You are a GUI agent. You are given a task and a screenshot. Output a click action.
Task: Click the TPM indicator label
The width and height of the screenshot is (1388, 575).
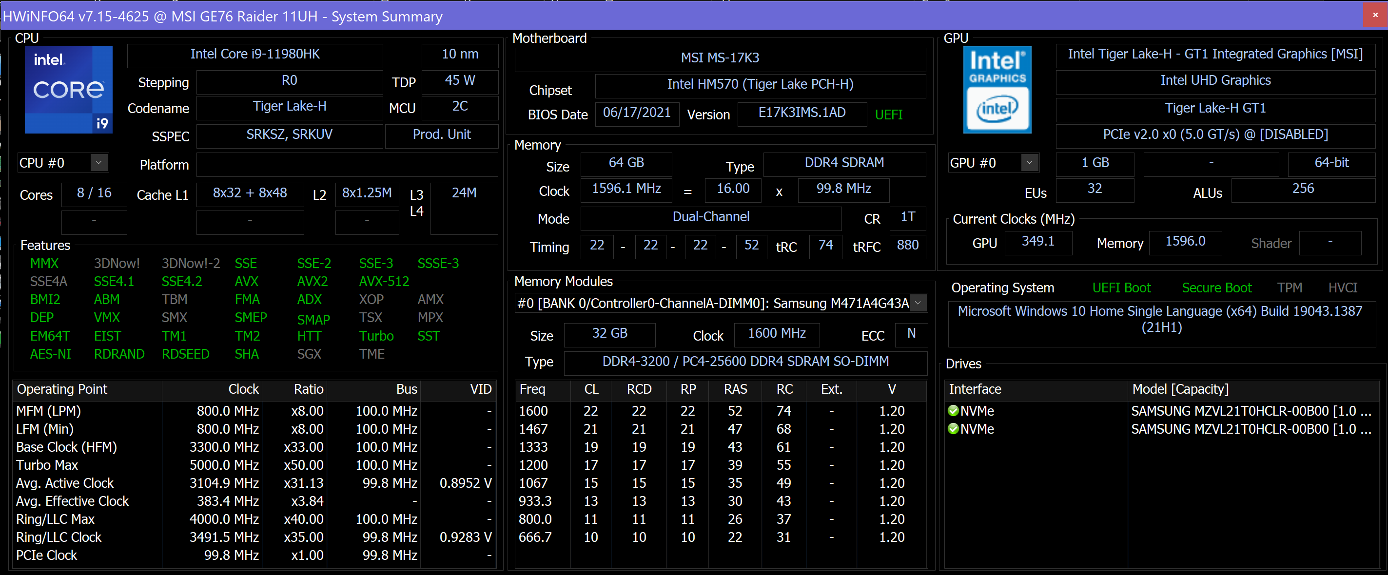(x=1290, y=288)
